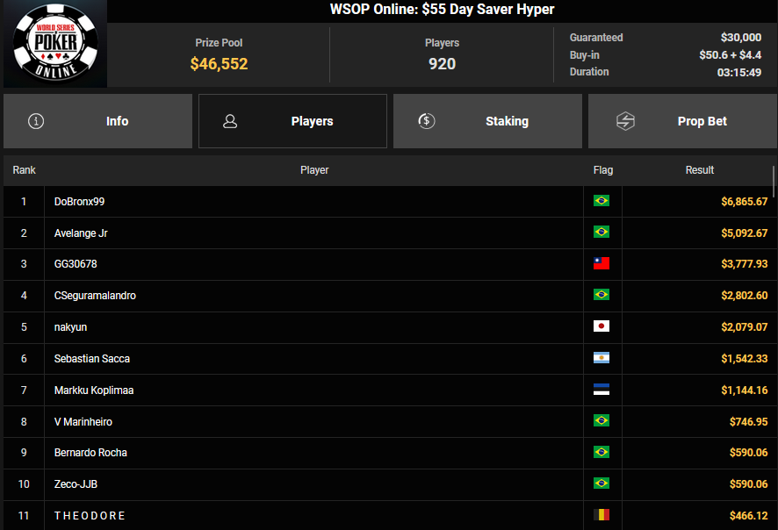Click the Prop Bet hexagon icon
Image resolution: width=778 pixels, height=530 pixels.
coord(625,121)
